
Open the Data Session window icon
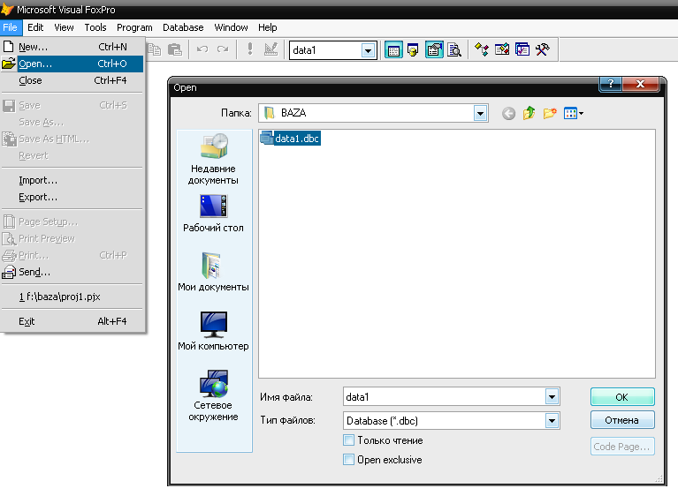click(413, 50)
